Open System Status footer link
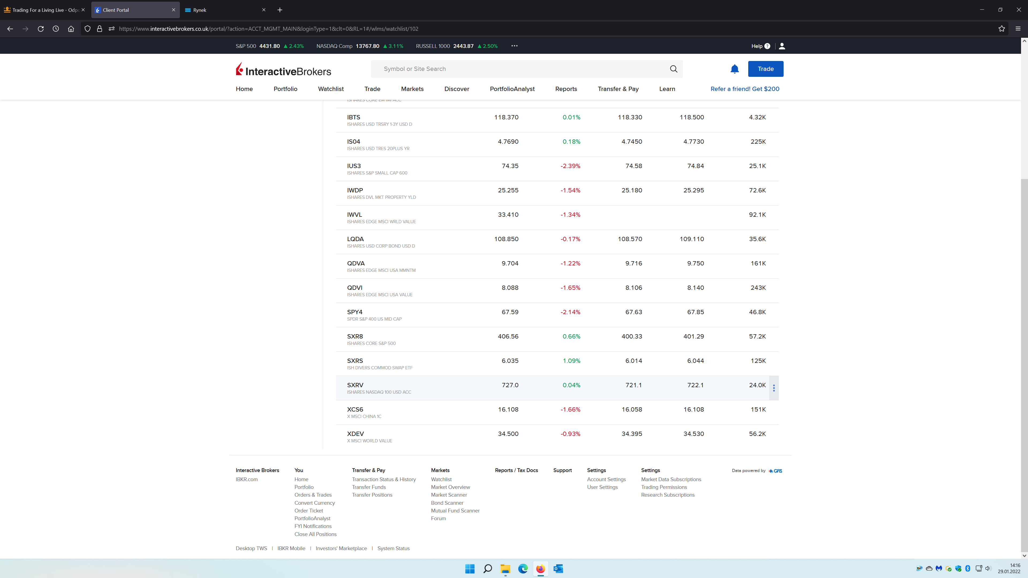Screen dimensions: 1028x578 (394, 548)
